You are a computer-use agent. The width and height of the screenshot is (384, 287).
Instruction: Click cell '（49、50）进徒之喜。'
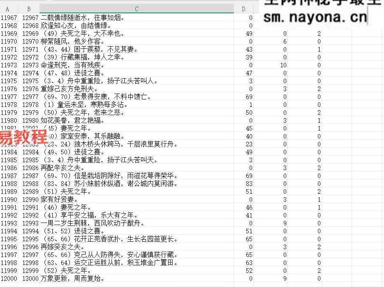(136, 152)
